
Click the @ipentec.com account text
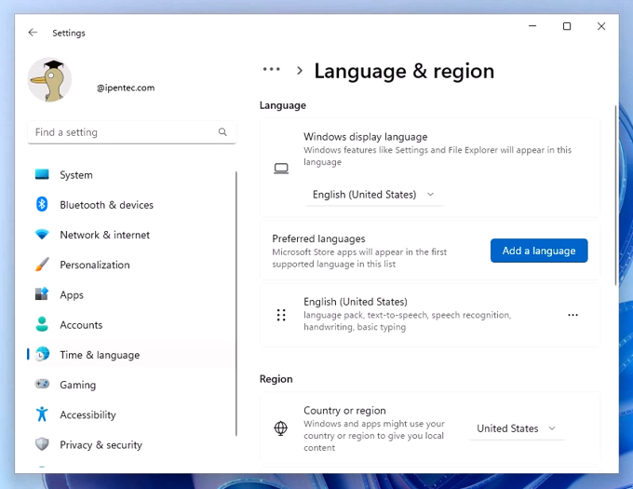[x=126, y=88]
